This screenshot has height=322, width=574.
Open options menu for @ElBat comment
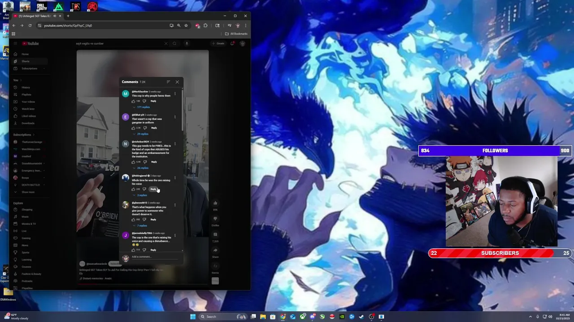click(x=175, y=117)
